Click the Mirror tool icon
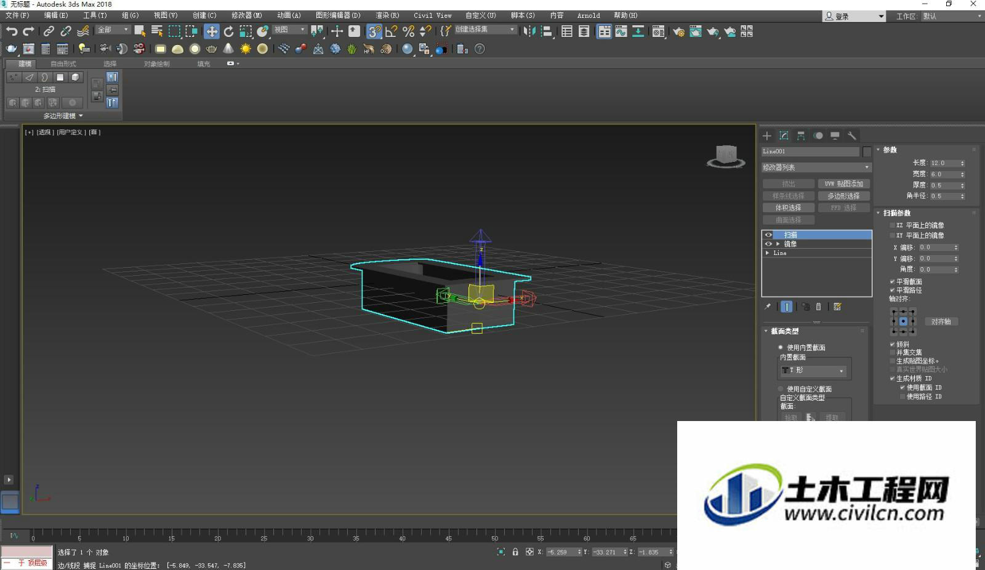985x570 pixels. 529,31
